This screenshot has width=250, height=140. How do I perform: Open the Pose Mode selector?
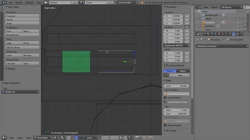click(x=43, y=138)
